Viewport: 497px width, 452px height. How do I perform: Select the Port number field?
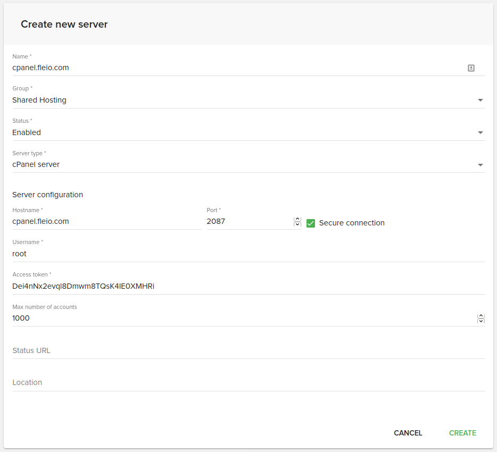coord(248,222)
